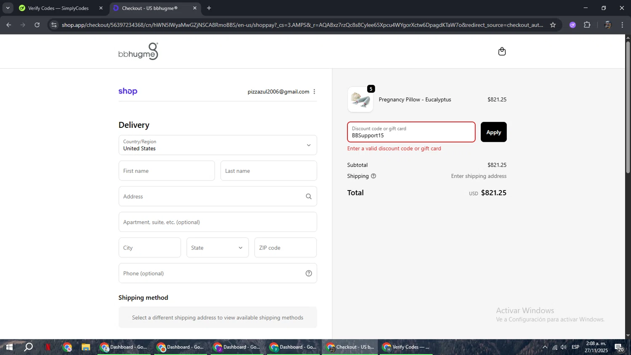Go back to previous page
Screen dimensions: 631x355
point(9,25)
